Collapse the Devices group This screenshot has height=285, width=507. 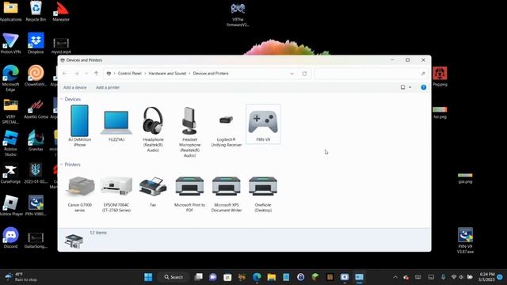(x=62, y=99)
